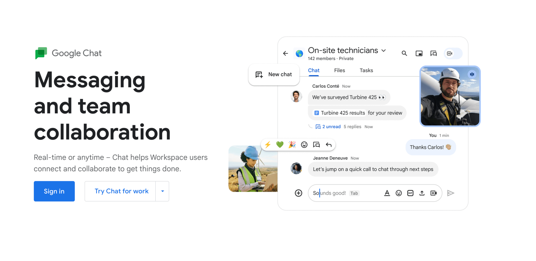Start a New chat

(x=274, y=74)
